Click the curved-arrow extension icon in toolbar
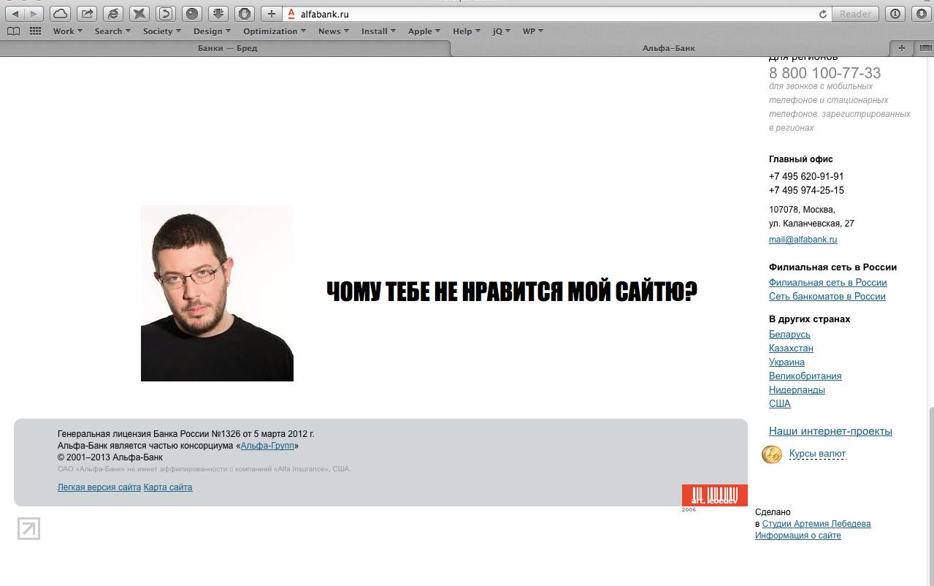Screen dimensions: 934x586 point(165,14)
